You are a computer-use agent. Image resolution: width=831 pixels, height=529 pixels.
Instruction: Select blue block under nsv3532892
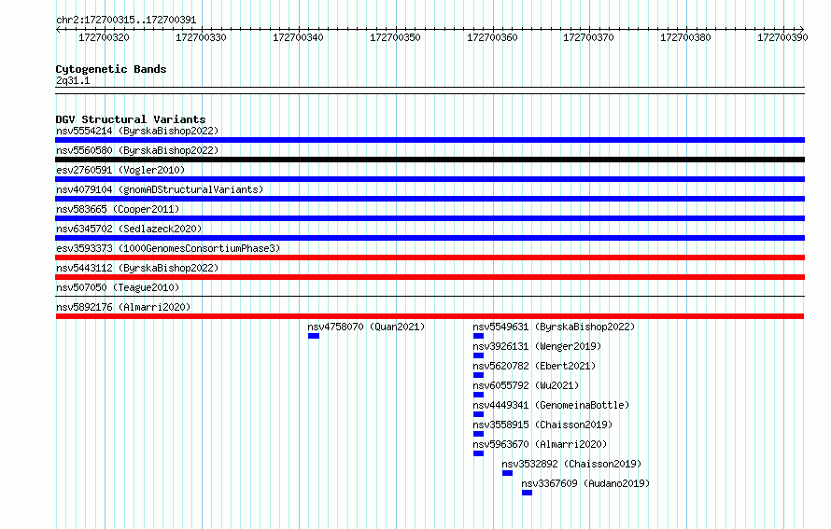pyautogui.click(x=507, y=473)
